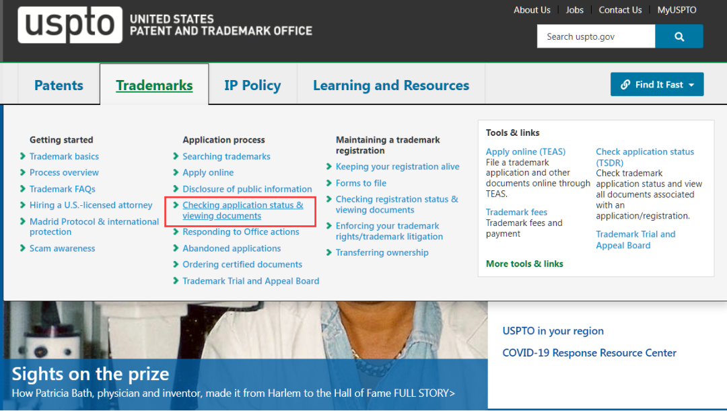The image size is (727, 411).
Task: Click the chevron beside Scam awareness
Action: (x=23, y=248)
